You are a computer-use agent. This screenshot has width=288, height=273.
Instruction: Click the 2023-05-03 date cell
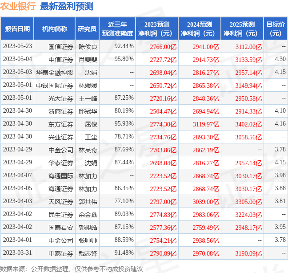(x=17, y=72)
